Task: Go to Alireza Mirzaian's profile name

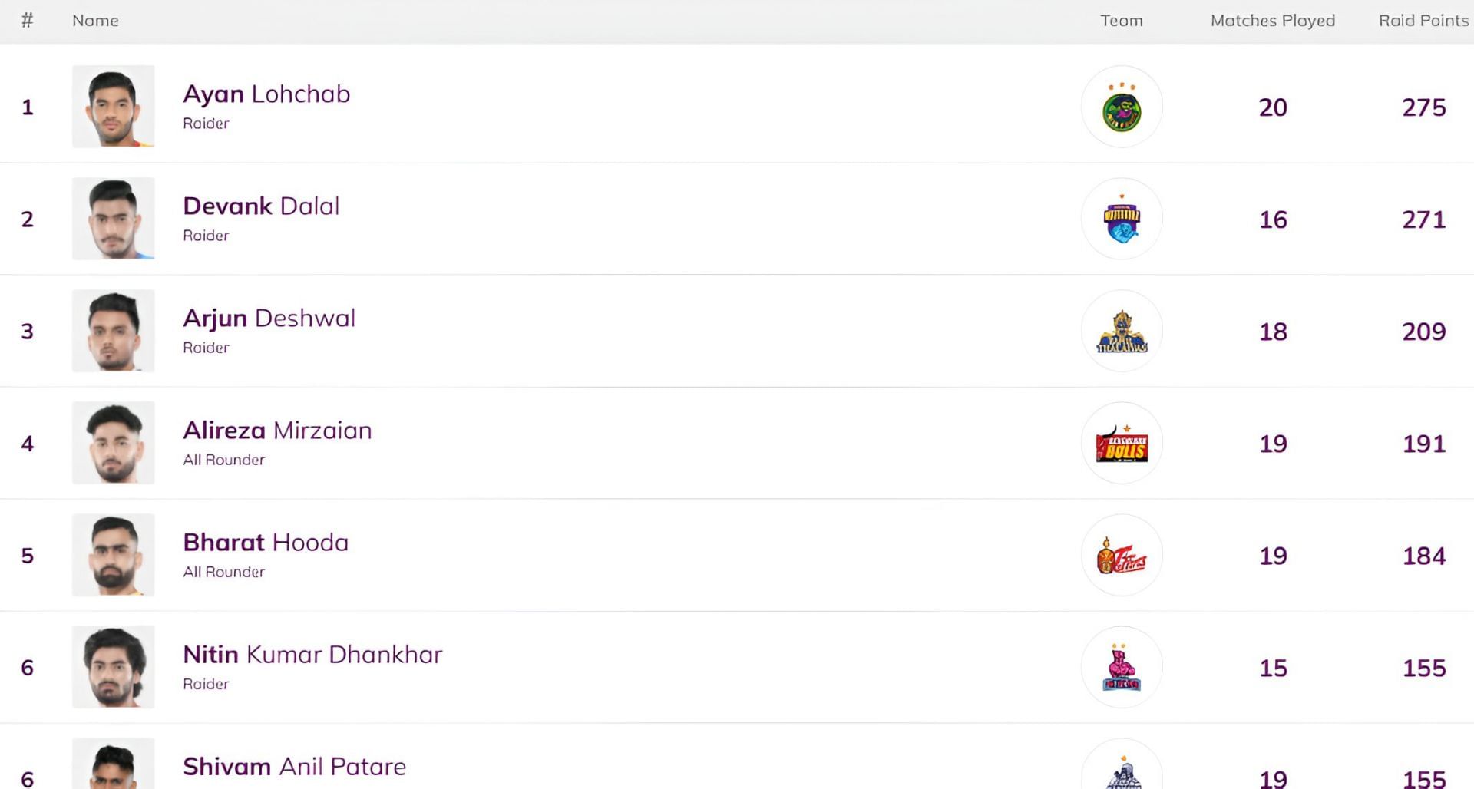Action: pos(277,430)
